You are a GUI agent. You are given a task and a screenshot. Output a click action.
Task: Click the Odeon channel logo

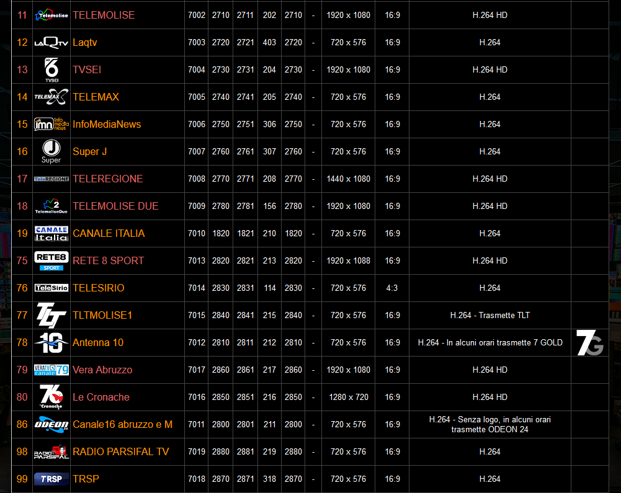(51, 425)
